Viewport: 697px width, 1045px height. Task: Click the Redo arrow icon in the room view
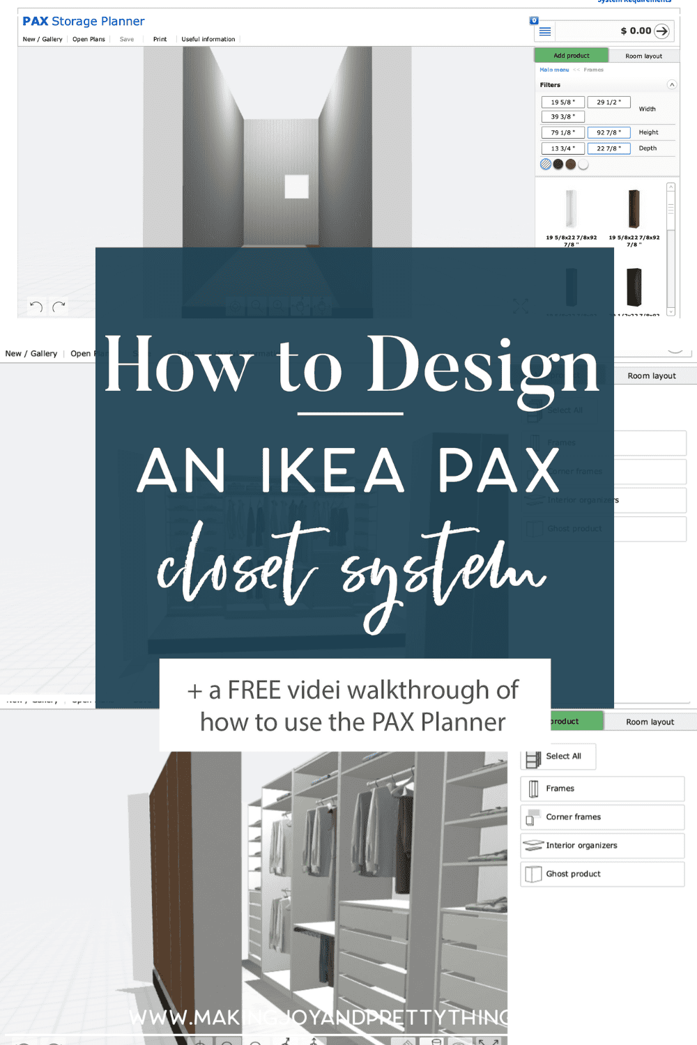59,306
